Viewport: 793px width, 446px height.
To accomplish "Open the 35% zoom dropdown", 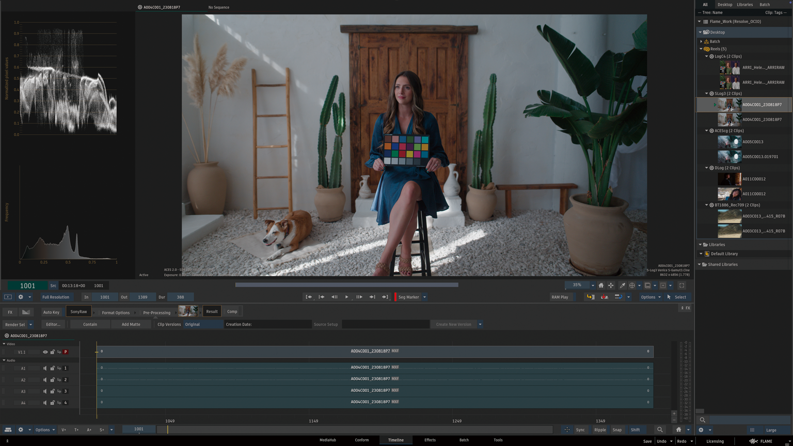I will [x=593, y=285].
